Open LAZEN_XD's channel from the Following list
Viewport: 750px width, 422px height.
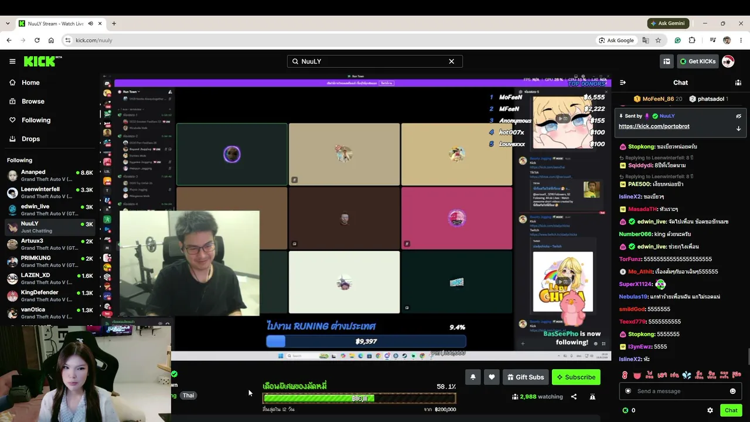point(50,278)
